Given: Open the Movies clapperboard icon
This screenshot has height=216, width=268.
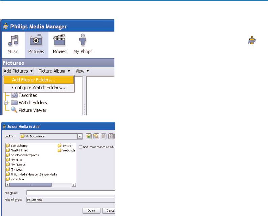Looking at the screenshot, I should point(59,41).
